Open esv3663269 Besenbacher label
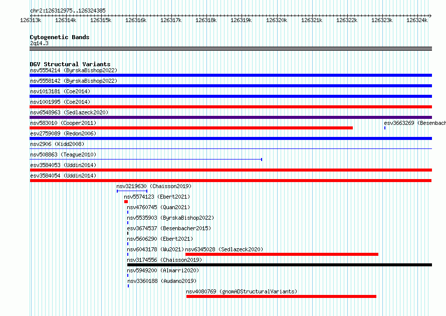The image size is (446, 316). pyautogui.click(x=415, y=123)
